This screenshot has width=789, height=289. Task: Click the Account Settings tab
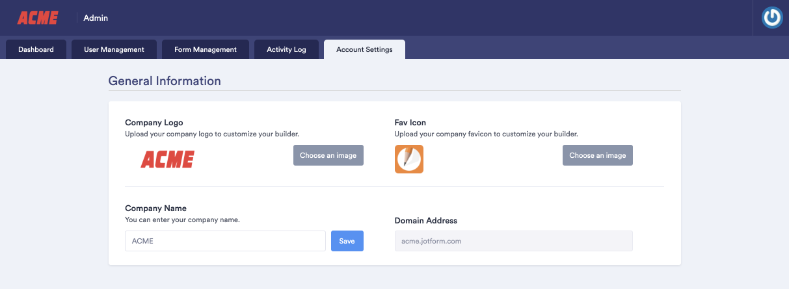pyautogui.click(x=364, y=49)
